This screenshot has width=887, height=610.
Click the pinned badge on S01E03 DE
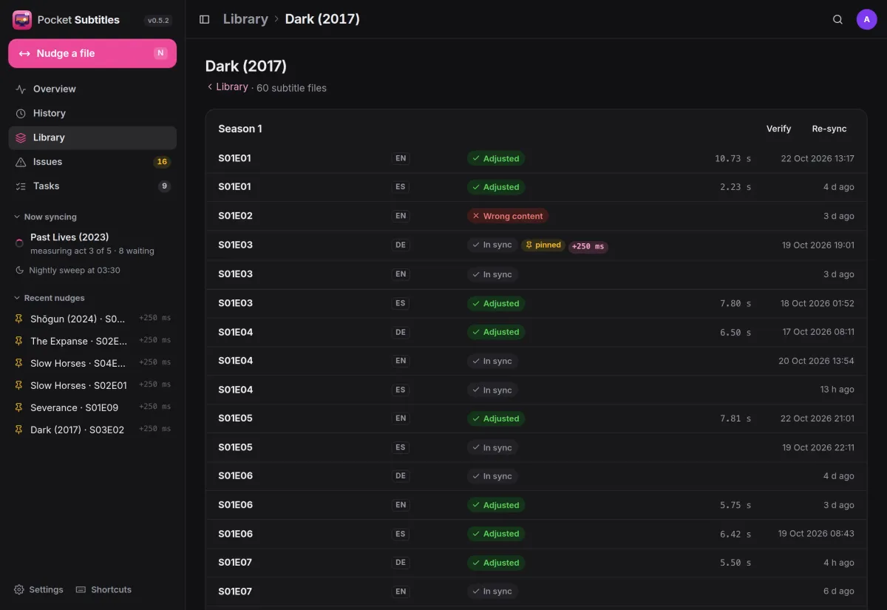[x=543, y=245]
